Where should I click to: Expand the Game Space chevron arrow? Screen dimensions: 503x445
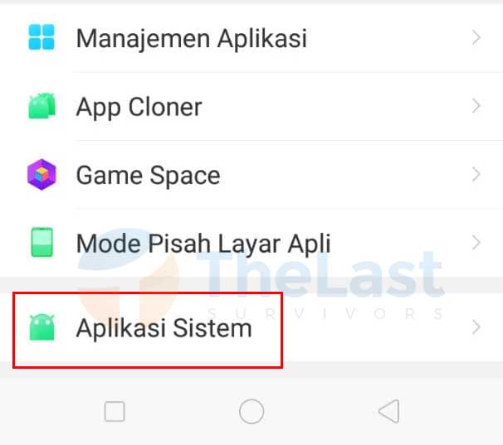(x=476, y=175)
